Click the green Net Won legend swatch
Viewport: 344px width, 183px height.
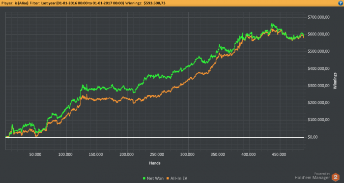pos(144,179)
